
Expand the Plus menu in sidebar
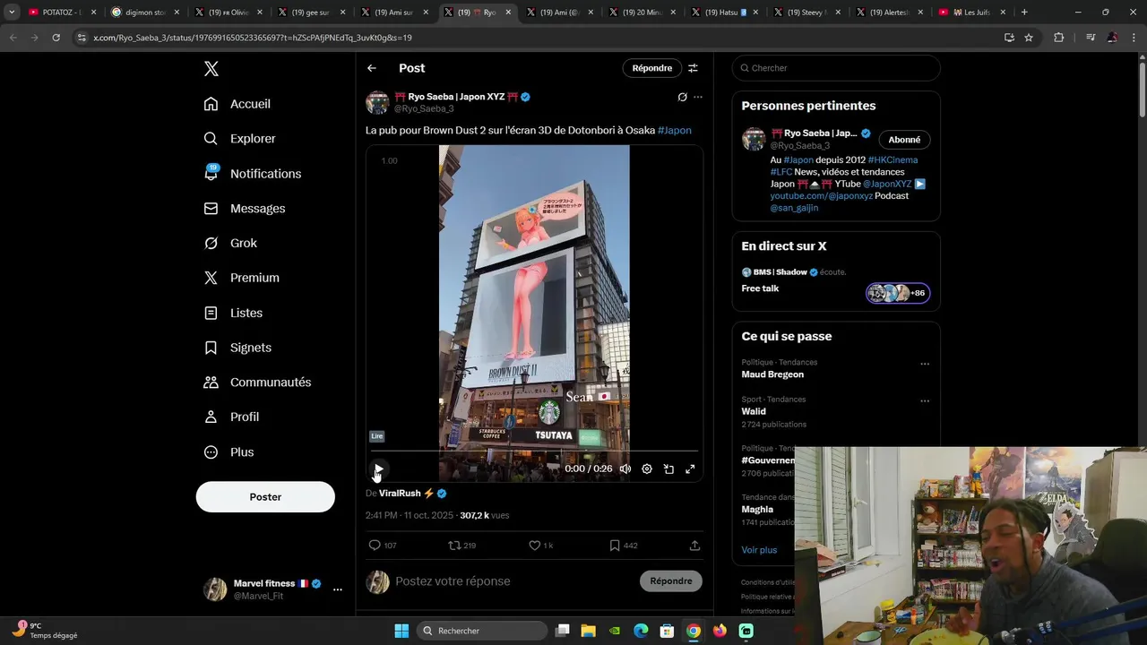229,452
